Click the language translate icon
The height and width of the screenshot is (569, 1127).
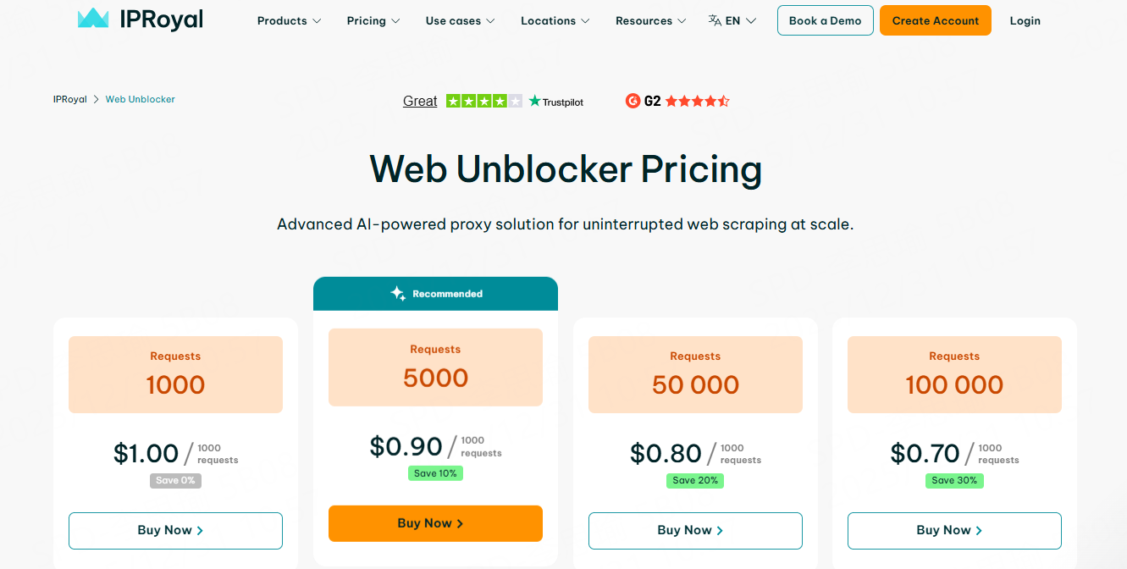pos(715,20)
